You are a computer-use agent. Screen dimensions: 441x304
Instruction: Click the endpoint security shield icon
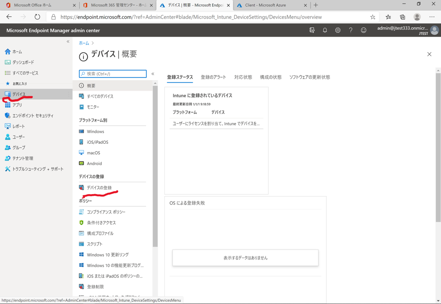tap(8, 116)
